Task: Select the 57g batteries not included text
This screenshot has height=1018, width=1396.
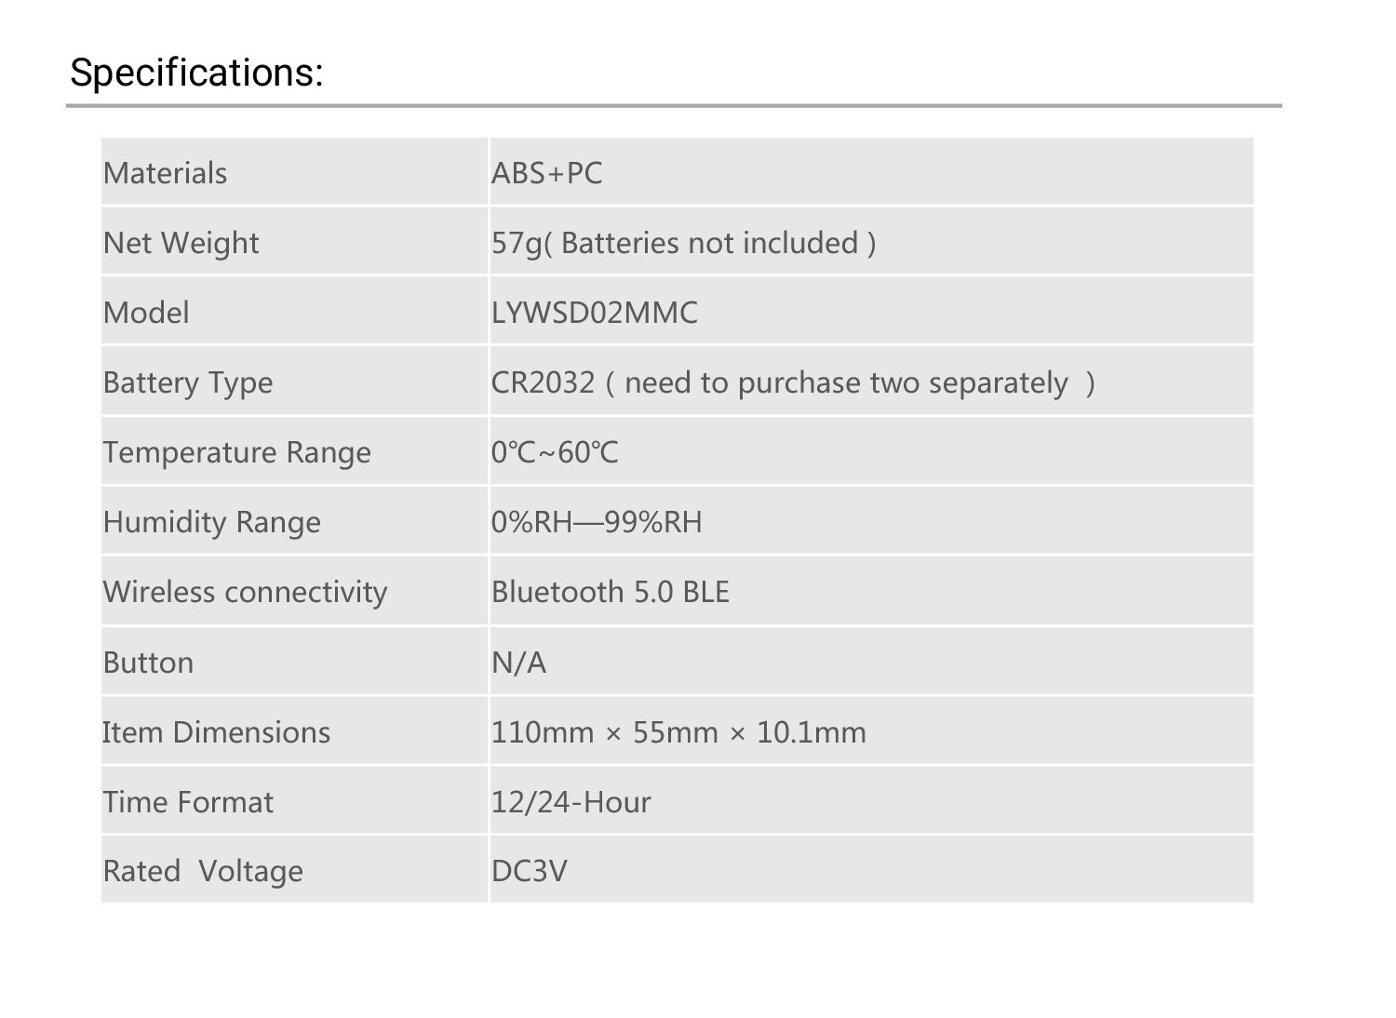Action: 684,243
